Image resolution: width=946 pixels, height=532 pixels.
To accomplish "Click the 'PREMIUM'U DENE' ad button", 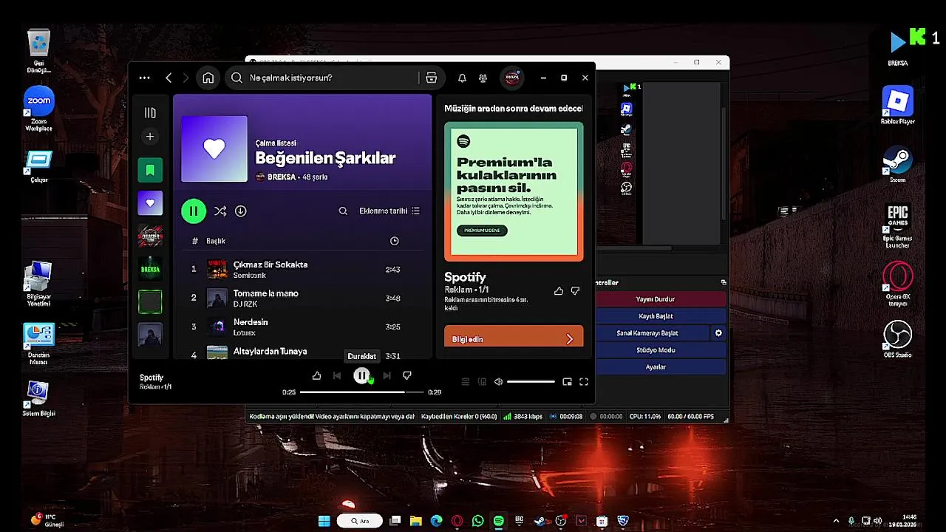I will 482,231.
